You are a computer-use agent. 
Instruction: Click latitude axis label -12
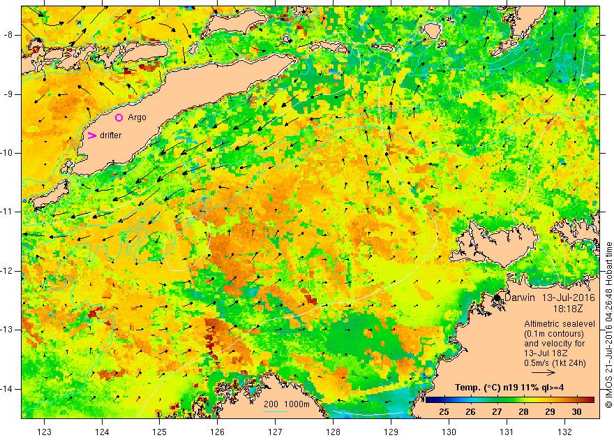(x=7, y=271)
